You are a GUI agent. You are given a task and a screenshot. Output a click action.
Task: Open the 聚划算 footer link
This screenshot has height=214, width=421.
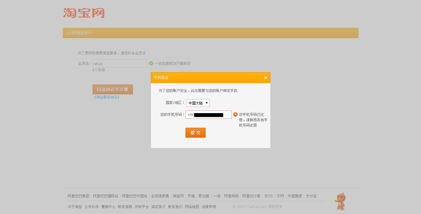204,196
